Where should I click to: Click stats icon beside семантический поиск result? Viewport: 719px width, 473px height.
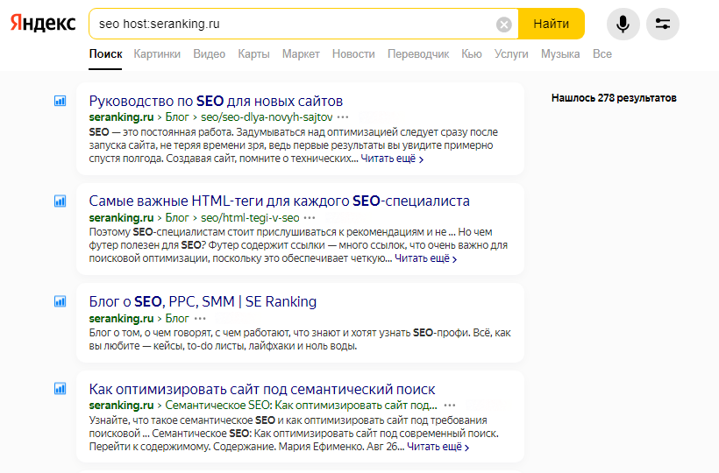(x=61, y=389)
